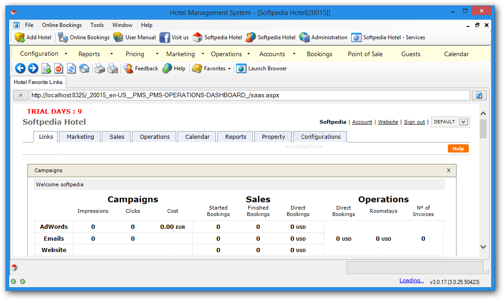Image resolution: width=504 pixels, height=300 pixels.
Task: Expand the Marketing dropdown in the yellow navigation bar
Action: [203, 54]
